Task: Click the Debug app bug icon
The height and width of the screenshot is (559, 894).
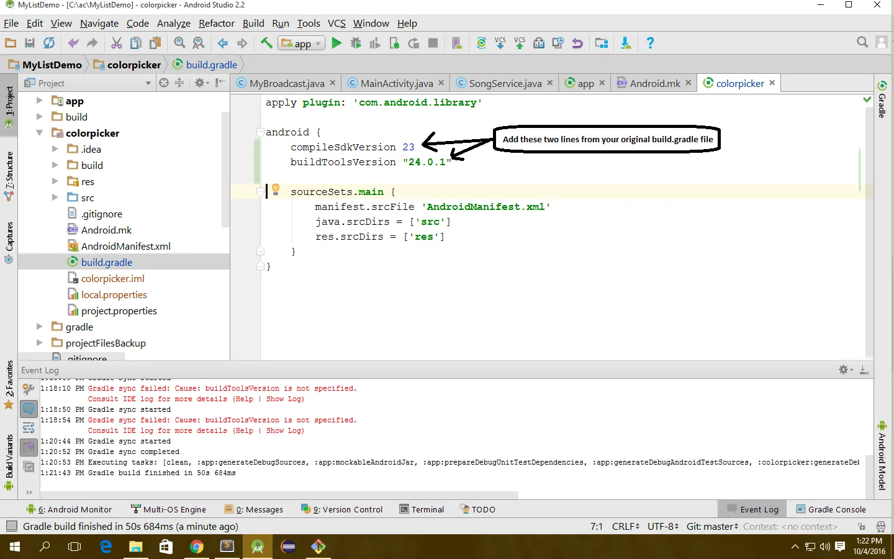Action: pyautogui.click(x=356, y=43)
